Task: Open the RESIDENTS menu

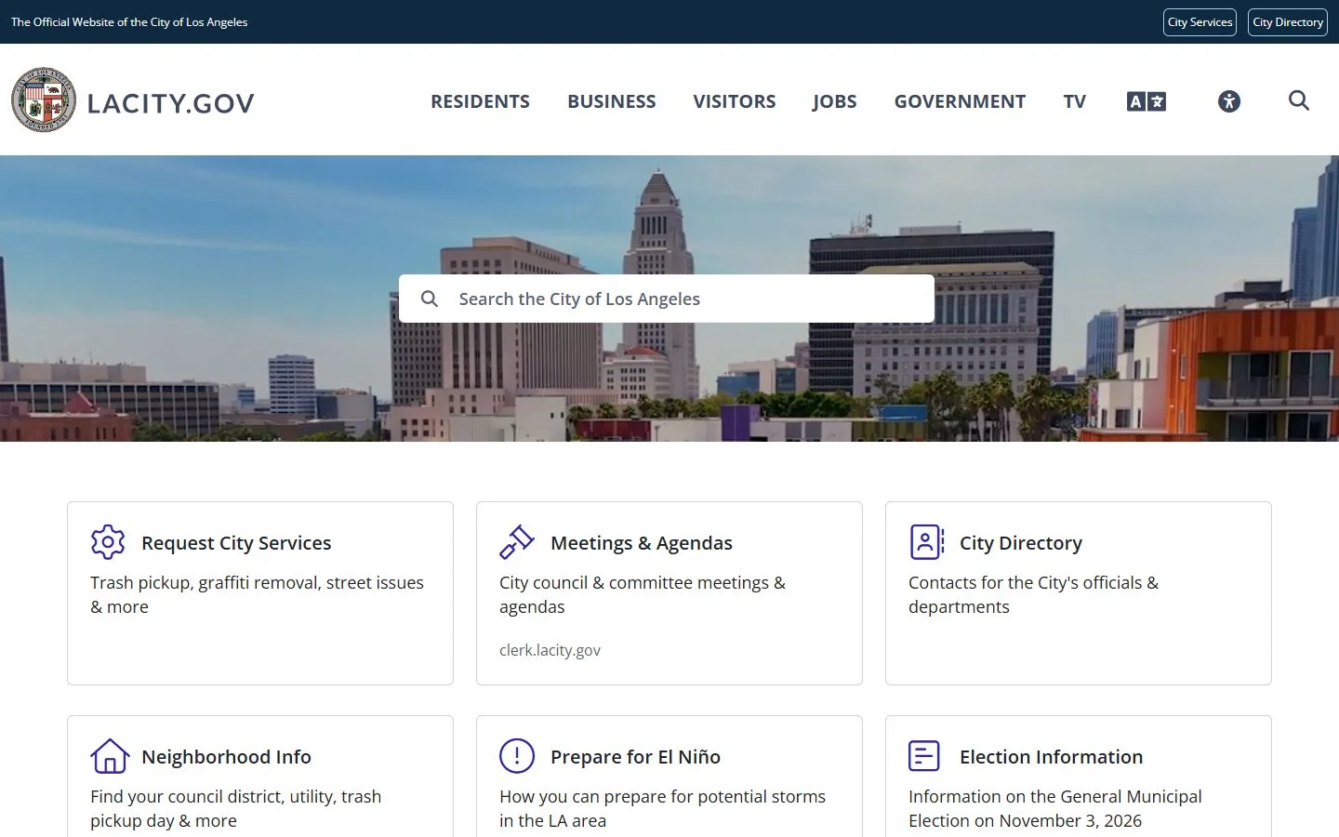Action: pos(480,101)
